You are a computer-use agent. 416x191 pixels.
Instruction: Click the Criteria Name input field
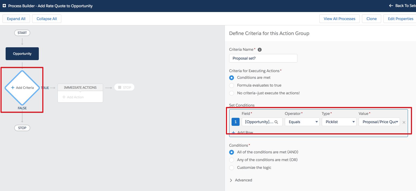[263, 58]
